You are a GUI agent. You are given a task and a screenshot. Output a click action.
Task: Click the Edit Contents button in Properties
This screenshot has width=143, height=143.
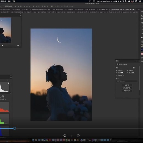pyautogui.click(x=127, y=85)
